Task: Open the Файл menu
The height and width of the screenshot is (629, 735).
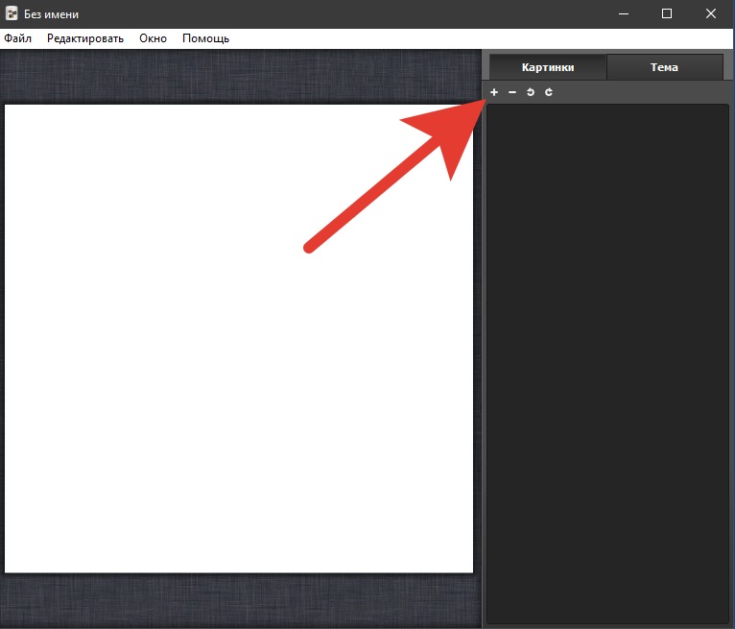Action: (18, 38)
